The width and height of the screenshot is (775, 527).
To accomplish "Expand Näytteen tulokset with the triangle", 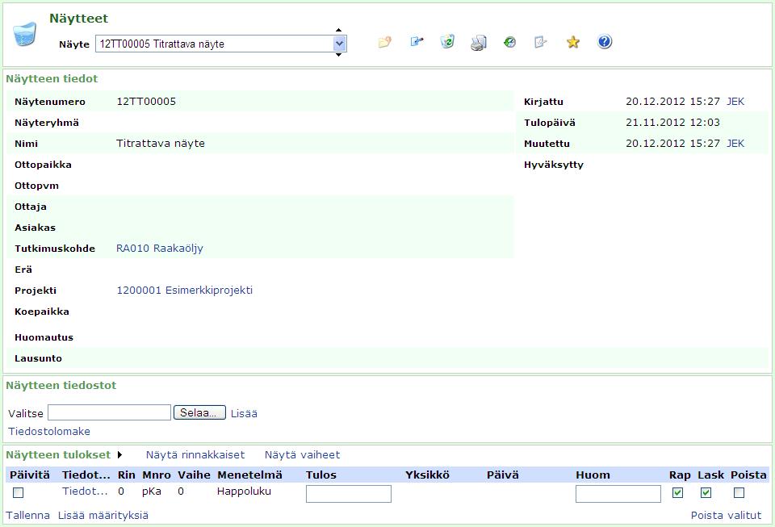I will click(x=120, y=455).
